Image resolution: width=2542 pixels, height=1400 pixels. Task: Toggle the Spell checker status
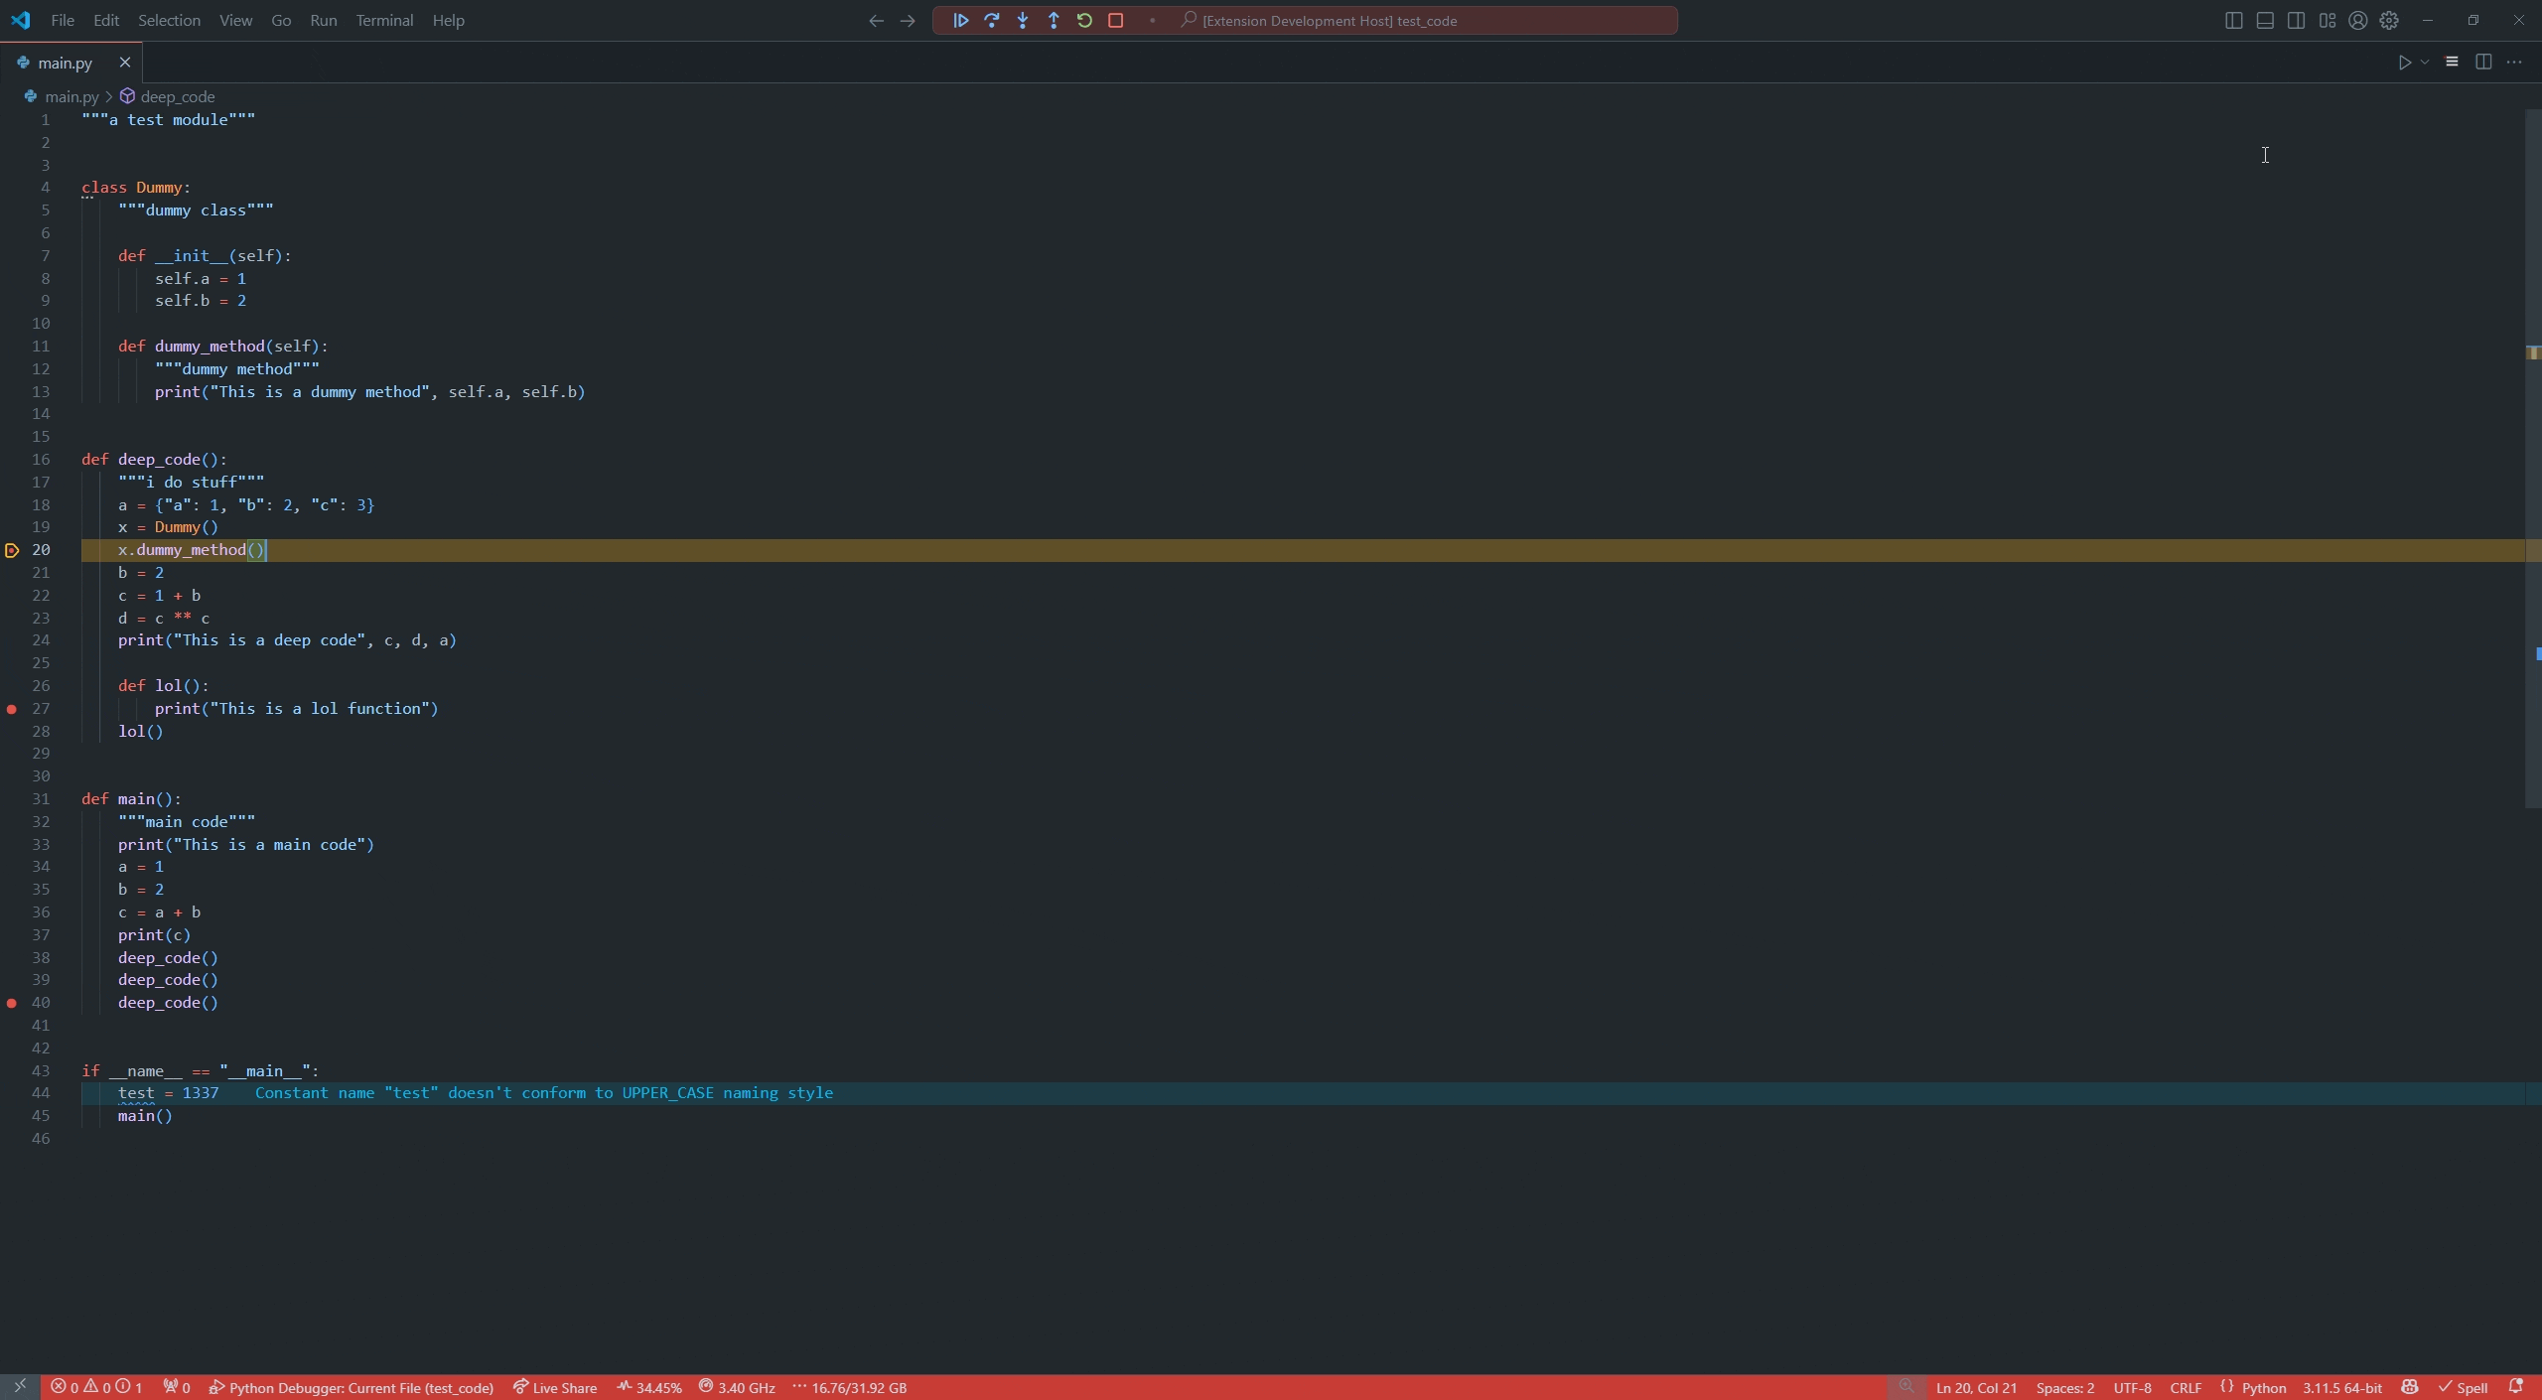pos(2463,1387)
